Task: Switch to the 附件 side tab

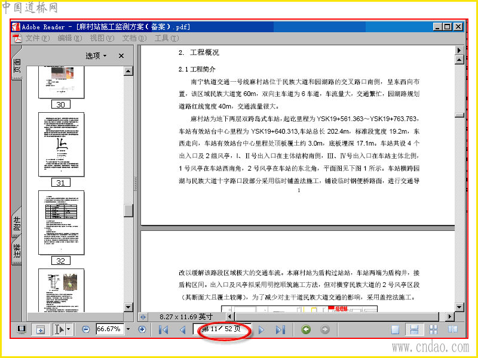Action: tap(17, 223)
